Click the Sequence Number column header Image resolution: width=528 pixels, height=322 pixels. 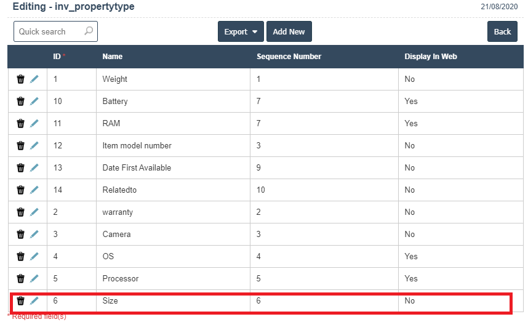[289, 57]
